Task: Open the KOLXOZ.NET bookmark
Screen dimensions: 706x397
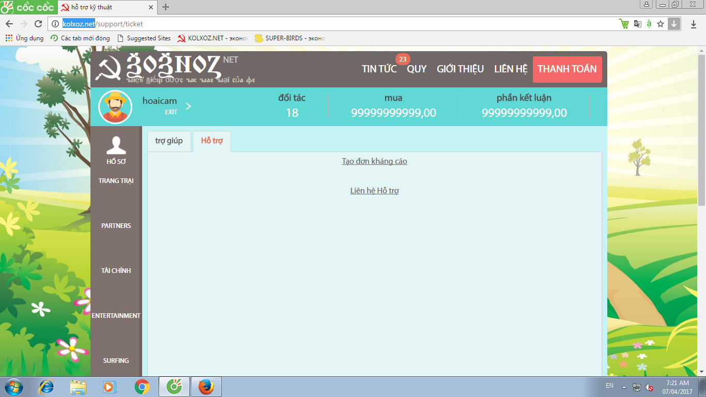Action: pyautogui.click(x=212, y=38)
